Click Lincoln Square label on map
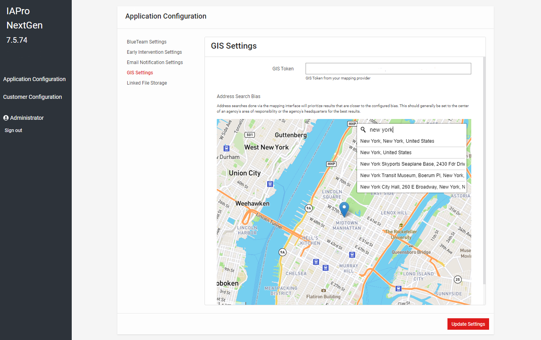The height and width of the screenshot is (340, 541). tap(332, 194)
